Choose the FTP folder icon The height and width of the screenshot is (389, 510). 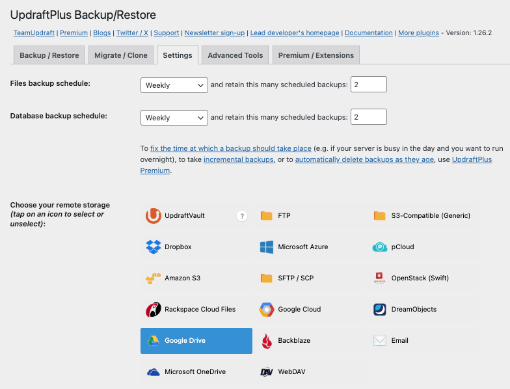click(267, 216)
